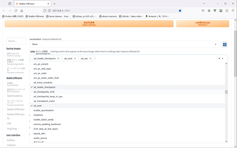Select sd_checkpoints_limit option
This screenshot has height=148, width=237.
click(127, 92)
